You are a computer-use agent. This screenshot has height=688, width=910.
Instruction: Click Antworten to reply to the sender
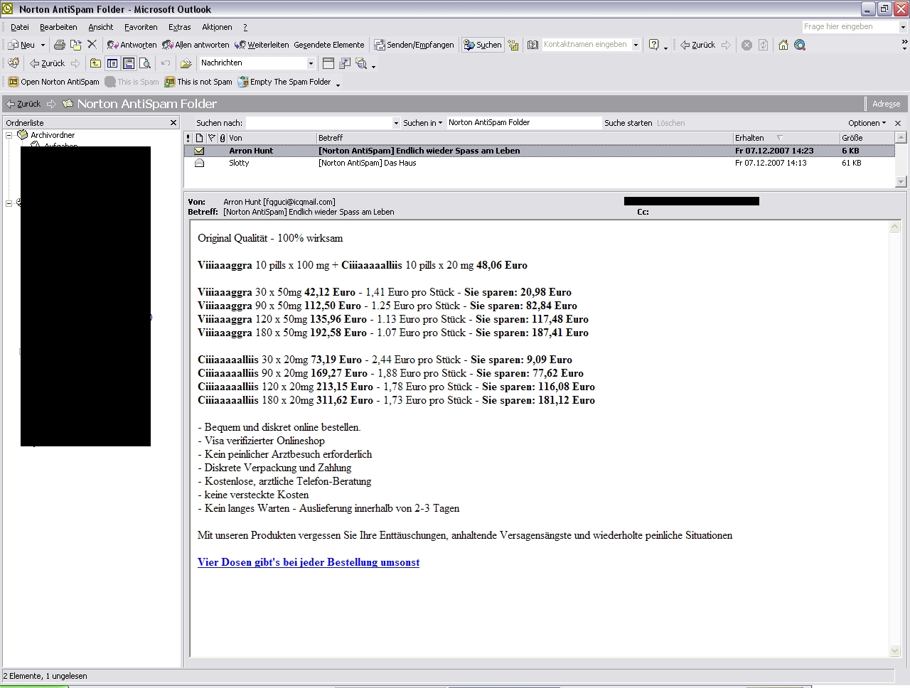point(132,45)
